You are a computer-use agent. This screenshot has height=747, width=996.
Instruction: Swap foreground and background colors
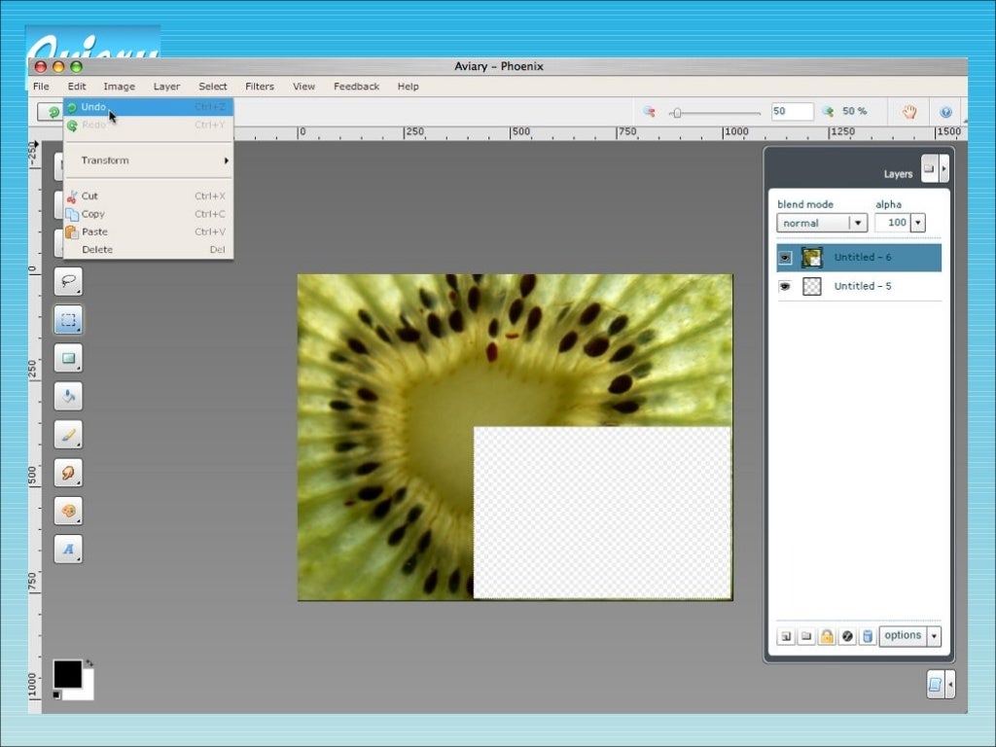pyautogui.click(x=89, y=663)
